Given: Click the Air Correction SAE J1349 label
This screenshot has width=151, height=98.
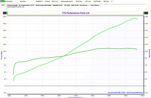Looking at the screenshot, I should (x=116, y=93).
